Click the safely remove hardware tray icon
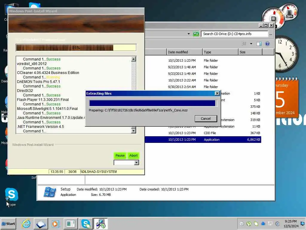306x230 pixels. [256, 223]
